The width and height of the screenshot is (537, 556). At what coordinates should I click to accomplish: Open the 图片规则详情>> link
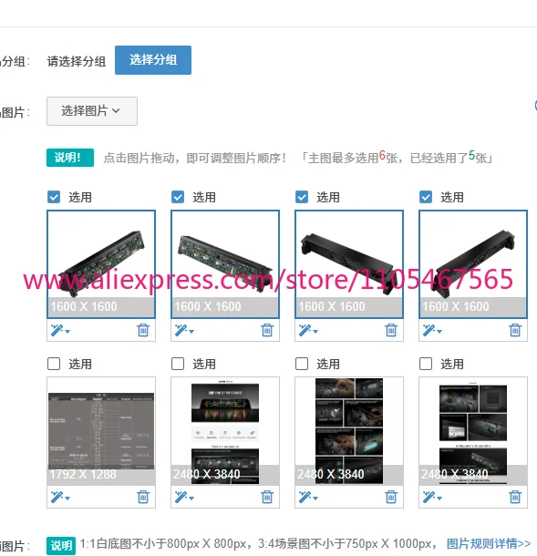pyautogui.click(x=489, y=543)
